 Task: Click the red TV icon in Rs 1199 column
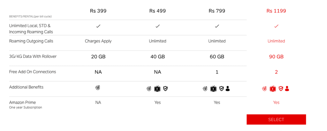[x=273, y=89]
